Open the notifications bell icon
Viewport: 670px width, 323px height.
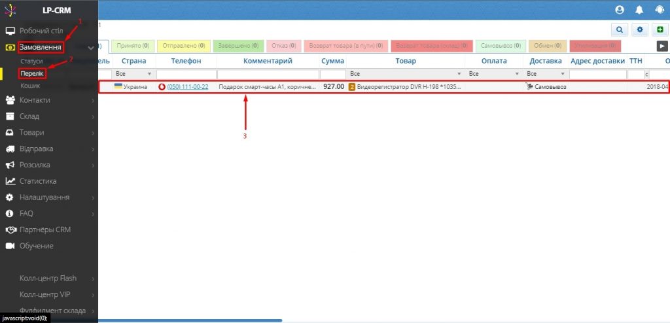coord(640,10)
